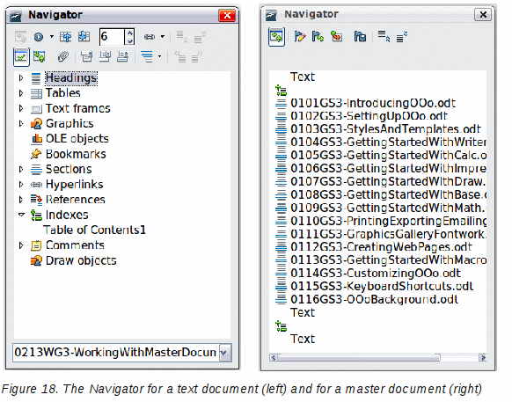This screenshot has width=512, height=402.
Task: Click the Insert icon in master Navigator
Action: pyautogui.click(x=336, y=36)
